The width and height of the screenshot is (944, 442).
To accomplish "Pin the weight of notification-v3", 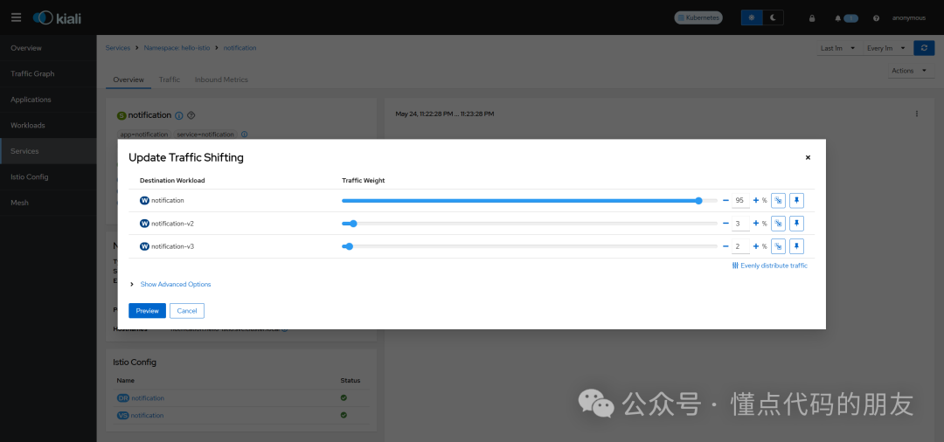I will click(x=796, y=246).
